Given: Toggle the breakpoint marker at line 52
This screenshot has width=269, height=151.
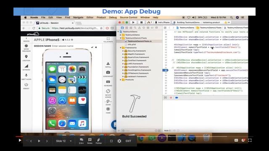Looking at the screenshot, I should [x=166, y=70].
